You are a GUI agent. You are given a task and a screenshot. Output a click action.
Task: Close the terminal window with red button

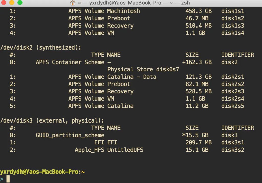(3, 2)
